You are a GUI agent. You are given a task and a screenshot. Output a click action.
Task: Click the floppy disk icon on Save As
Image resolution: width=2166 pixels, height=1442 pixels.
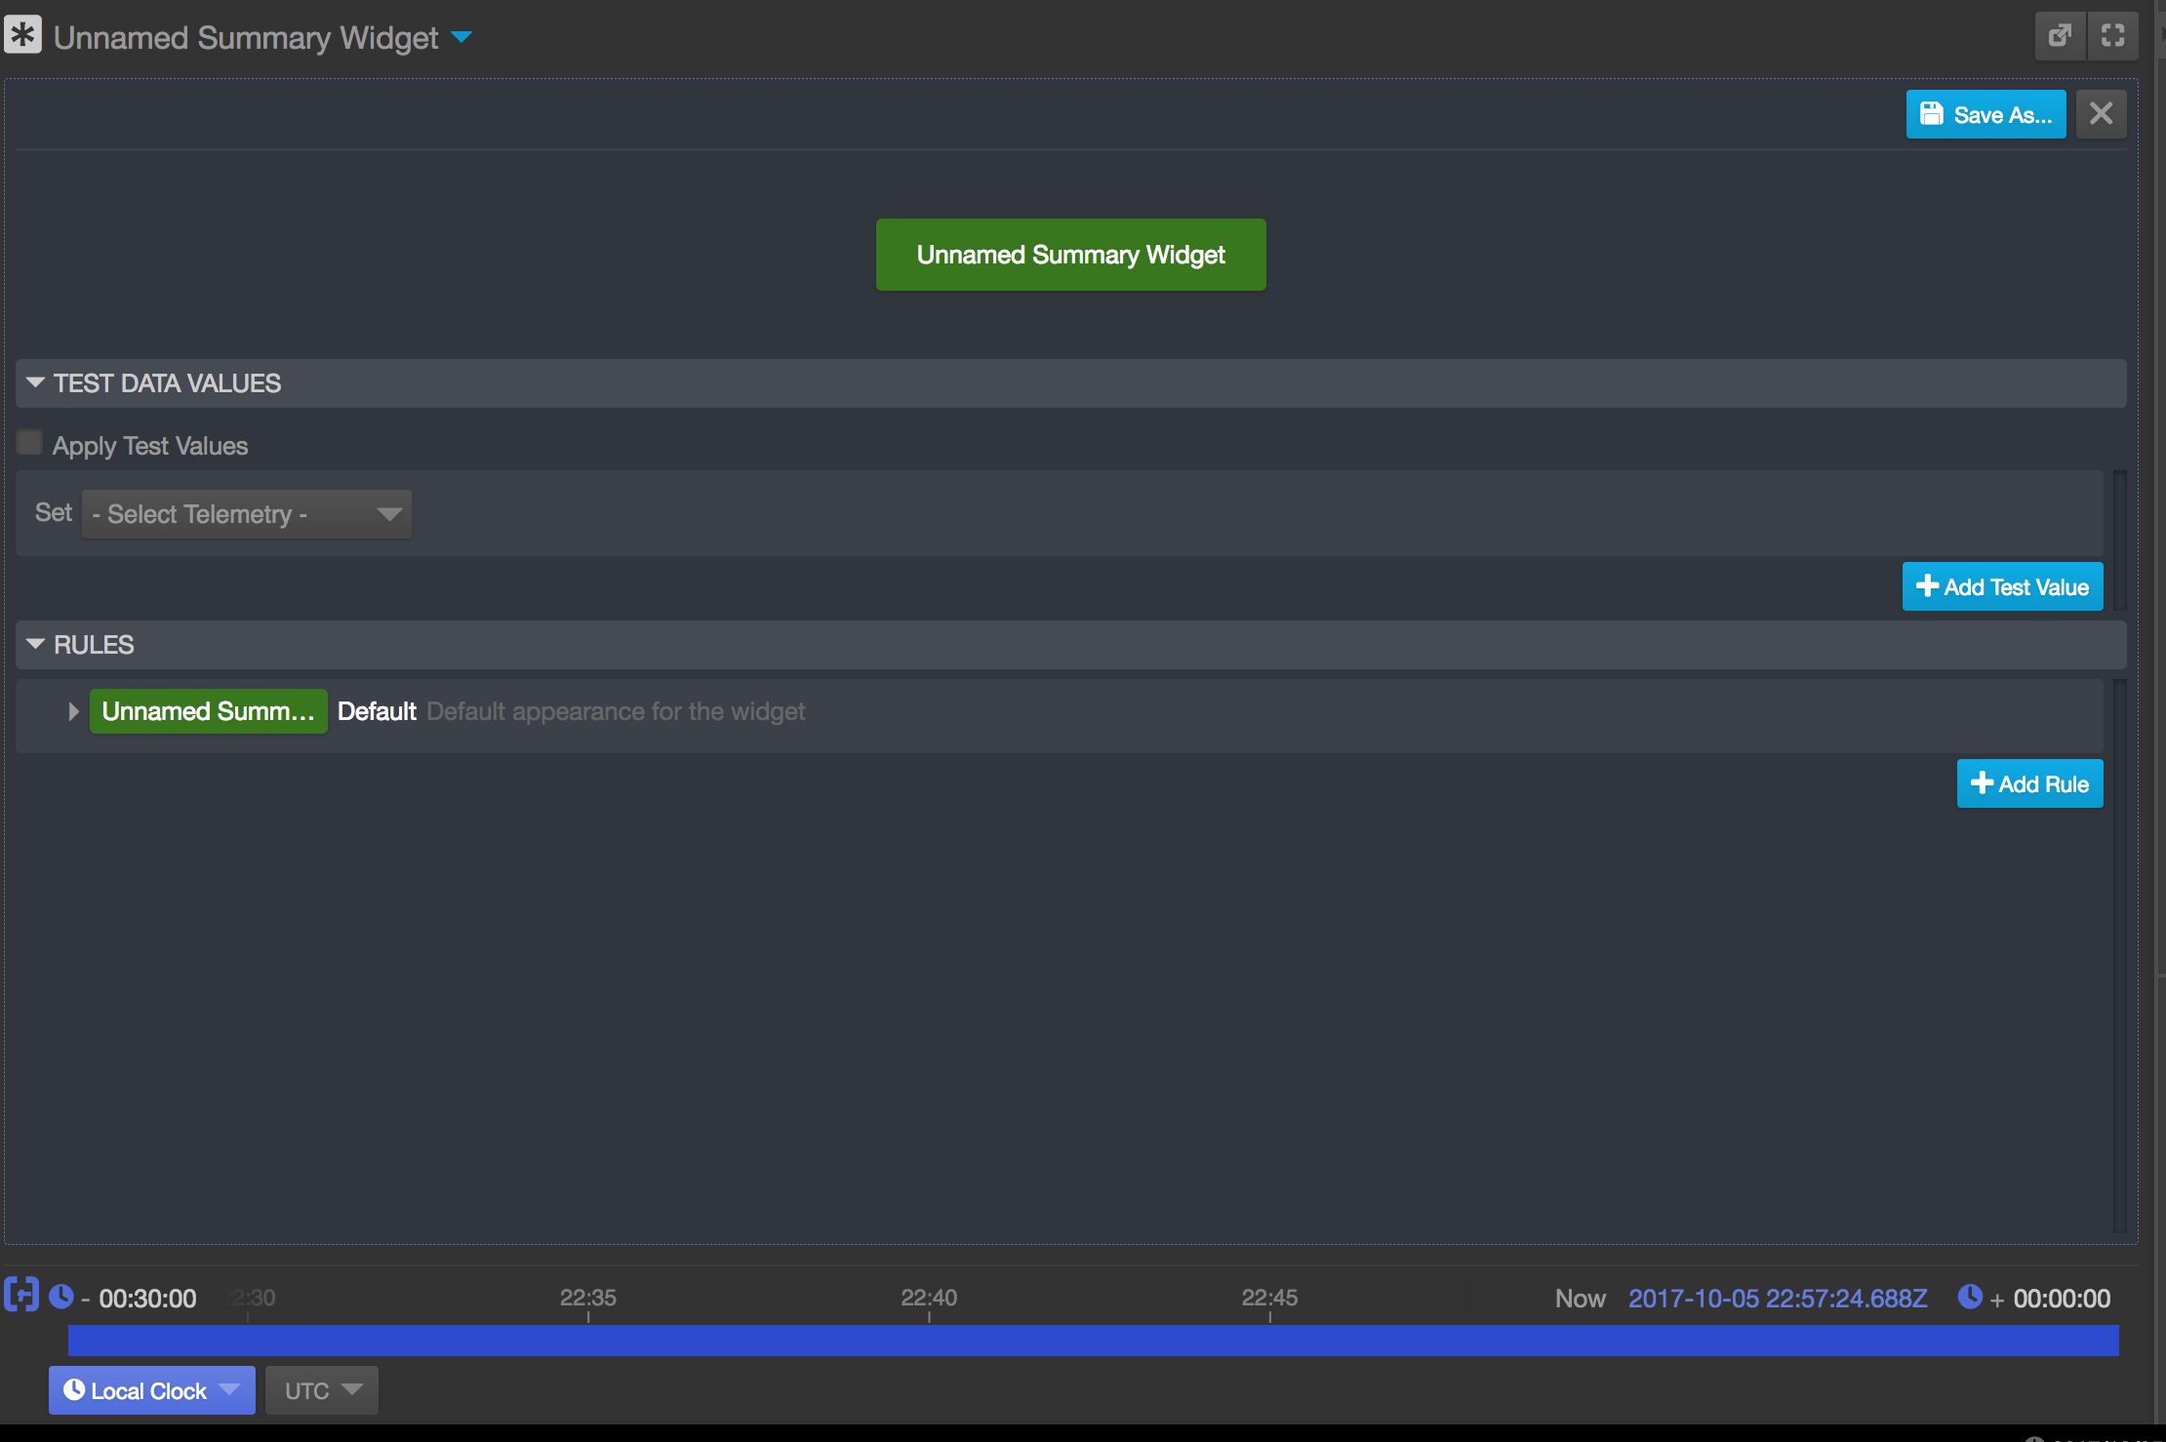coord(1933,113)
